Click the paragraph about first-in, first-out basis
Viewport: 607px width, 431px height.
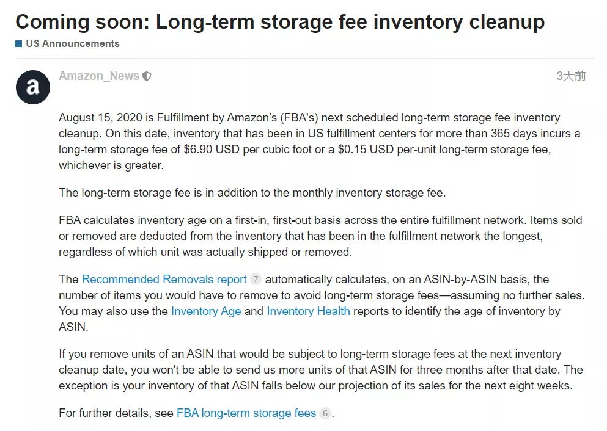coord(319,236)
